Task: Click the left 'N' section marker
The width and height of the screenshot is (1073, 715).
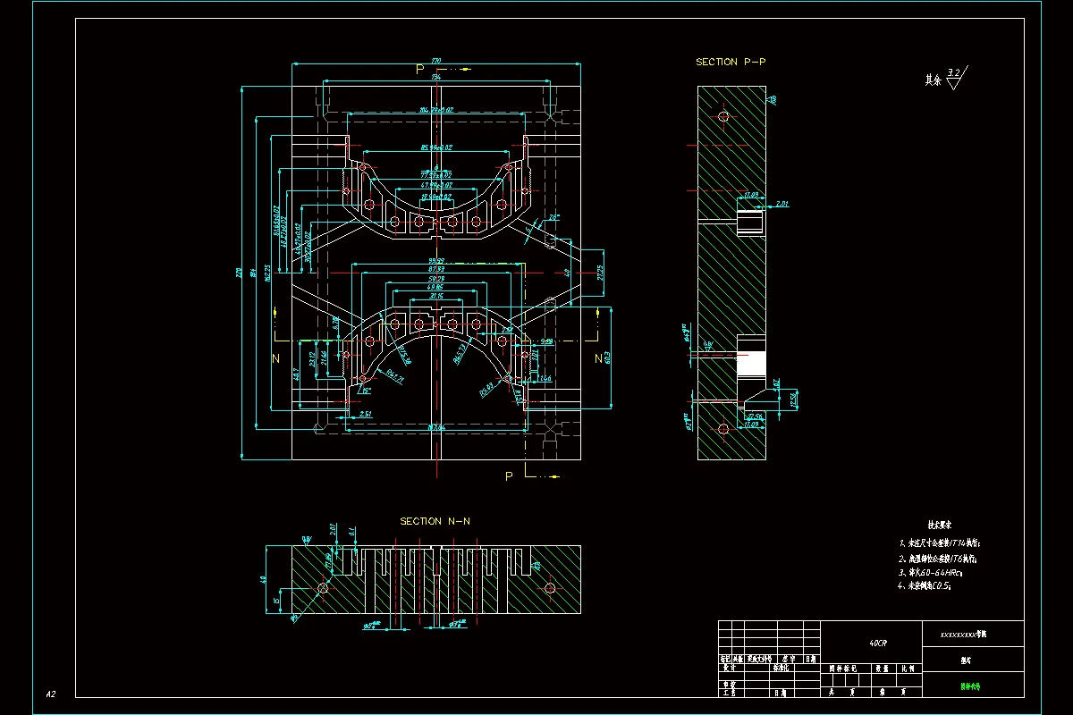Action: (276, 358)
